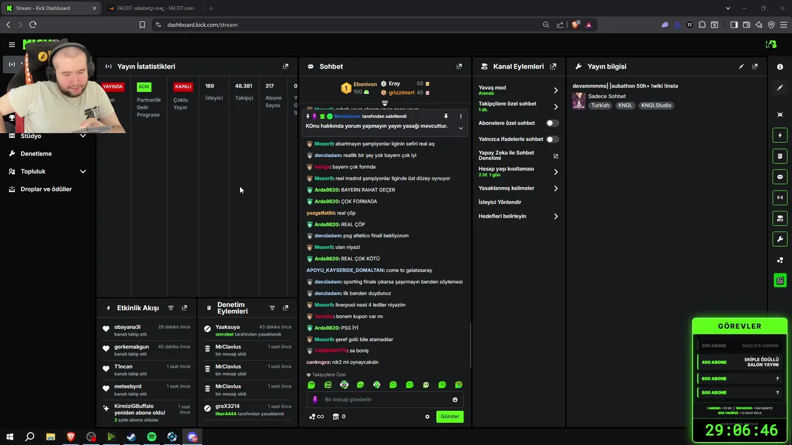Edit stream info with pencil icon in Yayın bilgisi header
The height and width of the screenshot is (445, 792).
pos(741,66)
